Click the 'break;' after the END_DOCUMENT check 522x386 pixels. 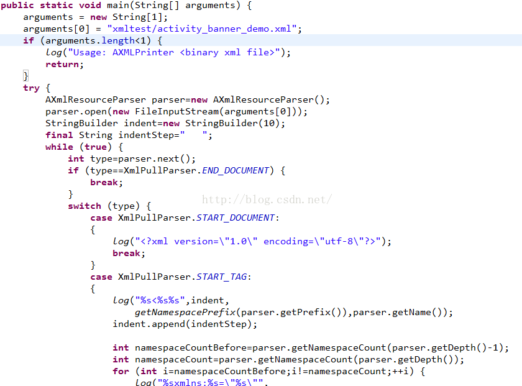point(106,183)
